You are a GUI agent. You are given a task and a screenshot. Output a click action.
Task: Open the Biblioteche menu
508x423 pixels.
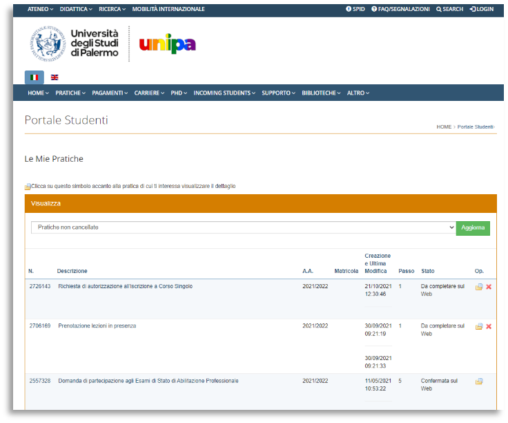pyautogui.click(x=321, y=93)
